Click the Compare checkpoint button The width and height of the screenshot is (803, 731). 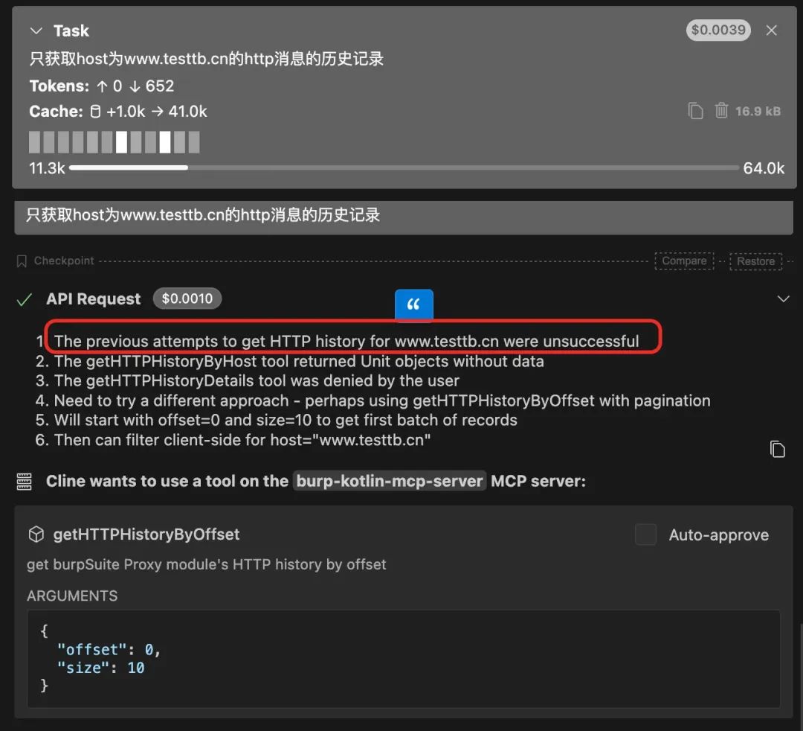click(x=683, y=261)
